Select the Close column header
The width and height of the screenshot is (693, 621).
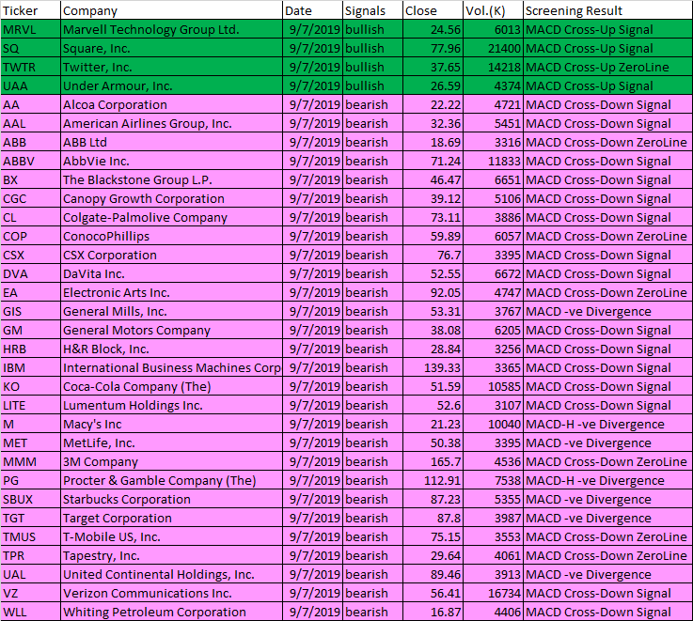tap(433, 10)
